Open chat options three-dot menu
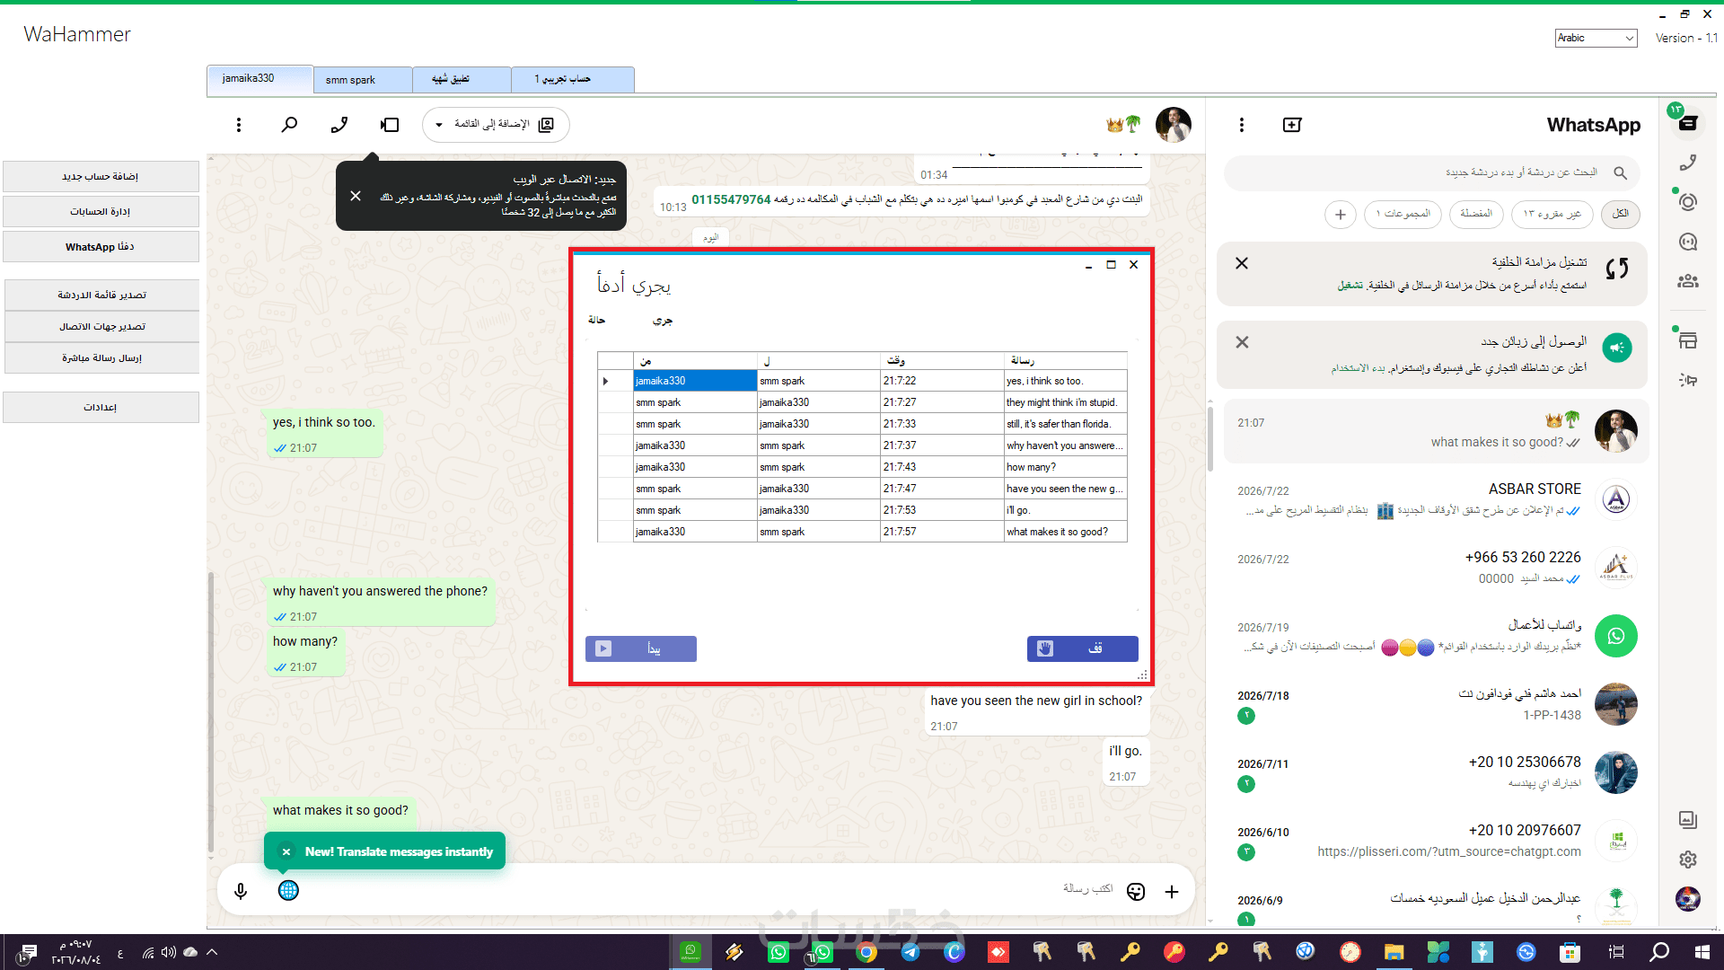Viewport: 1724px width, 970px height. (x=239, y=125)
